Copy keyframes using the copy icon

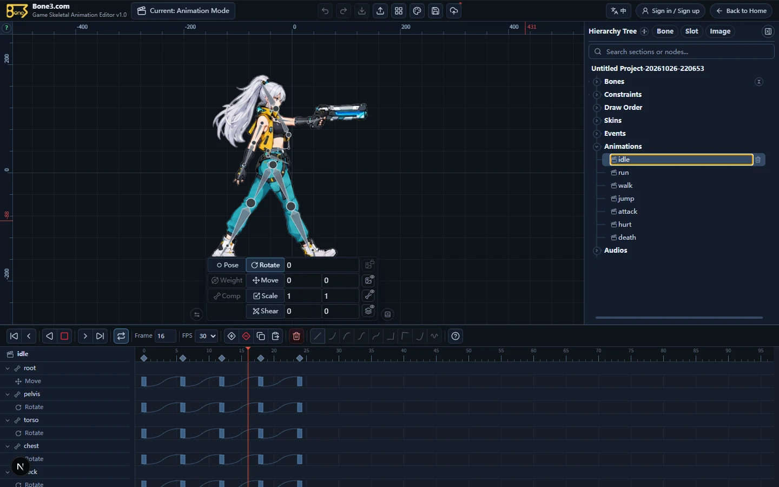[x=261, y=336]
